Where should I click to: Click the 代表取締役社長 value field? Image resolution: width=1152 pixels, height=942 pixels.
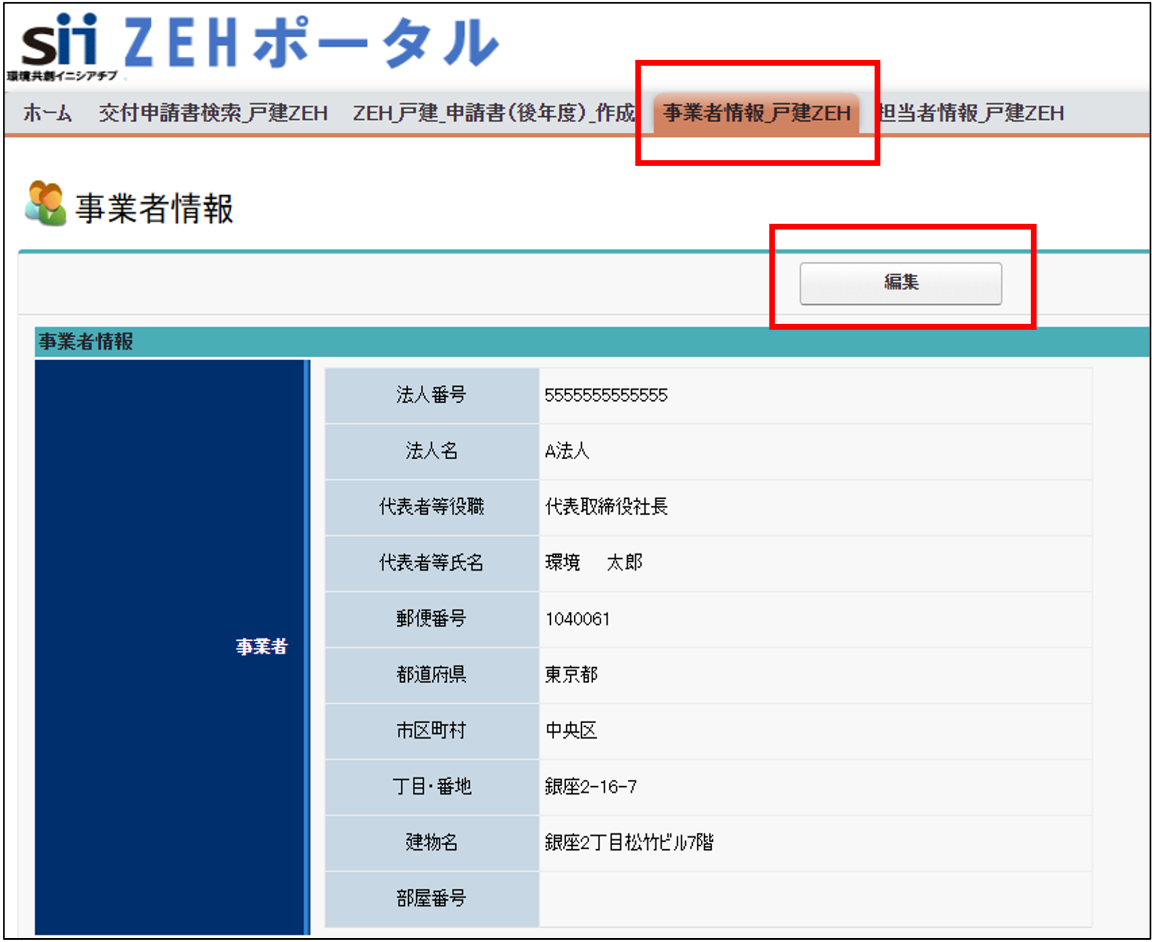point(606,506)
